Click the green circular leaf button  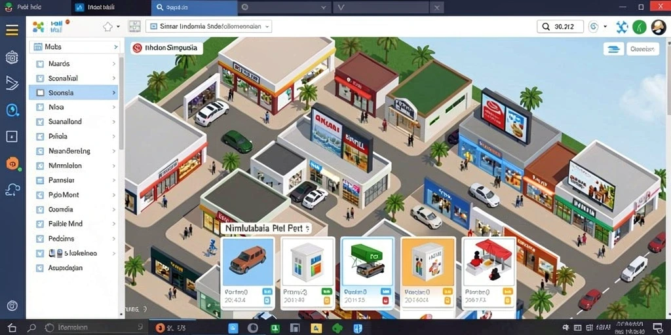(640, 27)
